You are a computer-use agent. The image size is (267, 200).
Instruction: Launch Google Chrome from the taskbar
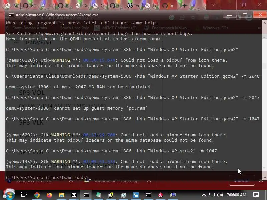coord(37,195)
